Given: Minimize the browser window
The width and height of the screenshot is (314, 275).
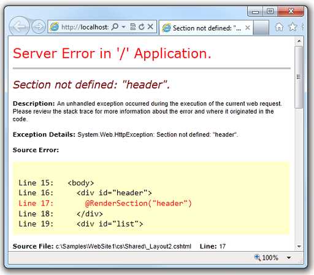Looking at the screenshot, I should pyautogui.click(x=255, y=12).
